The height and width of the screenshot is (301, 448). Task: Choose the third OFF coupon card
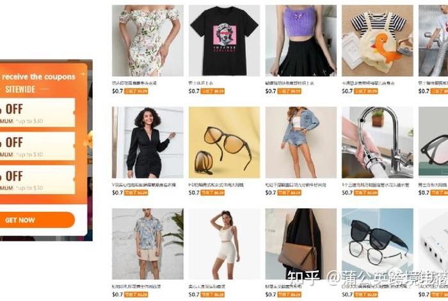point(37,180)
